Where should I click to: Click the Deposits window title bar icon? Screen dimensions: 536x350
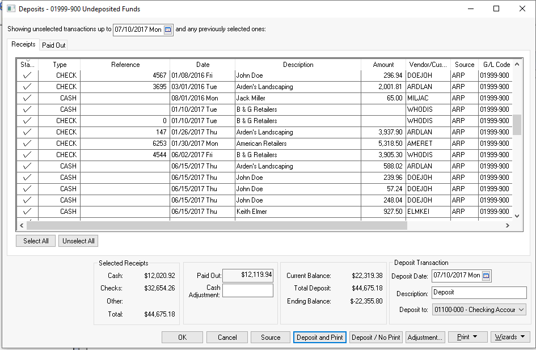(x=11, y=9)
